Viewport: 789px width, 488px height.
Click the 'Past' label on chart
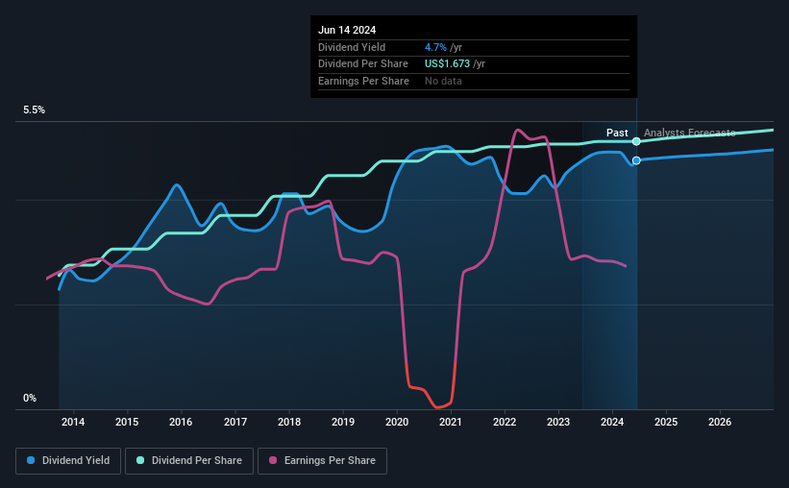click(x=617, y=133)
